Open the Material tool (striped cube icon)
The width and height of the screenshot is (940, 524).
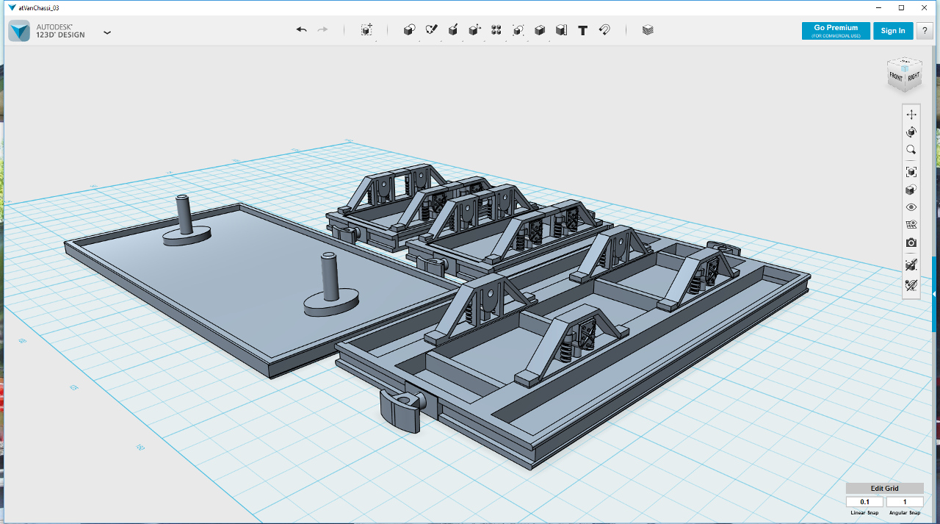pos(648,30)
